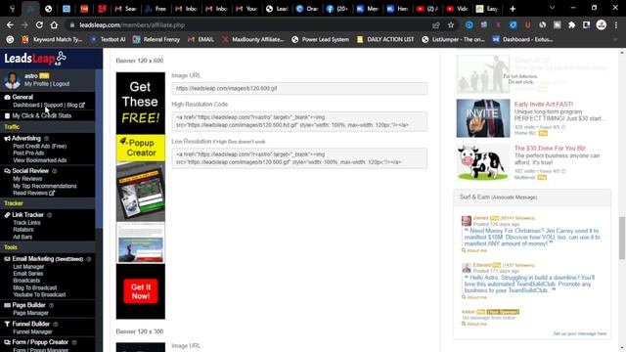
Task: Open Post Credit Ads (Free)
Action: (39, 146)
